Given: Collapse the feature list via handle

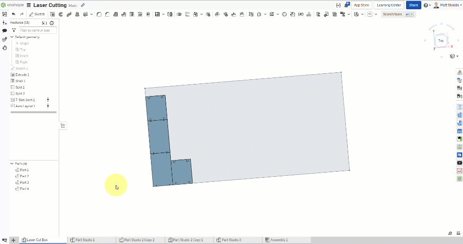Looking at the screenshot, I should click(x=63, y=126).
